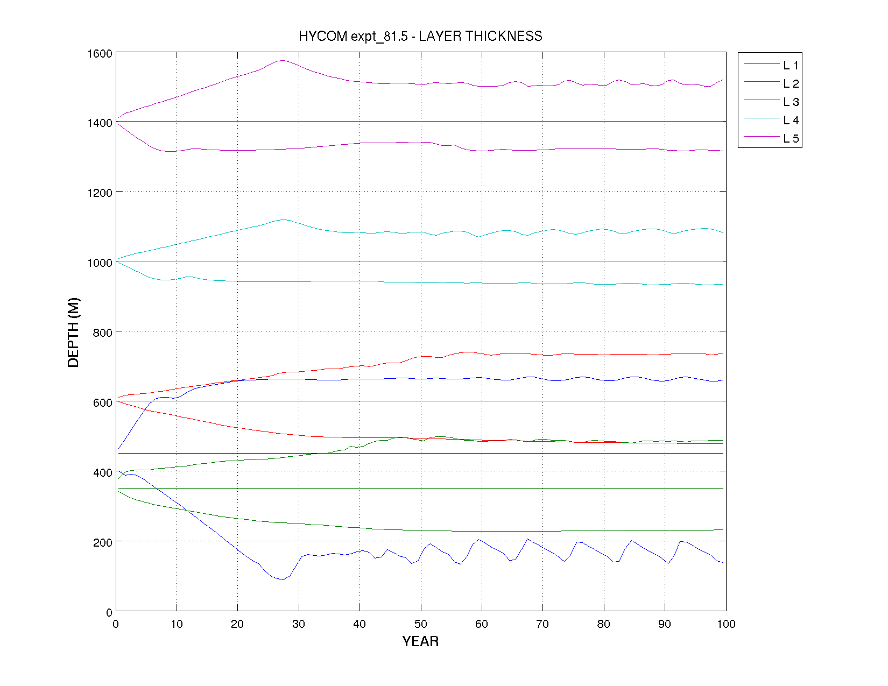Click the plot title HYCOM expt_81.5
Image resolution: width=888 pixels, height=686 pixels.
pyautogui.click(x=420, y=36)
